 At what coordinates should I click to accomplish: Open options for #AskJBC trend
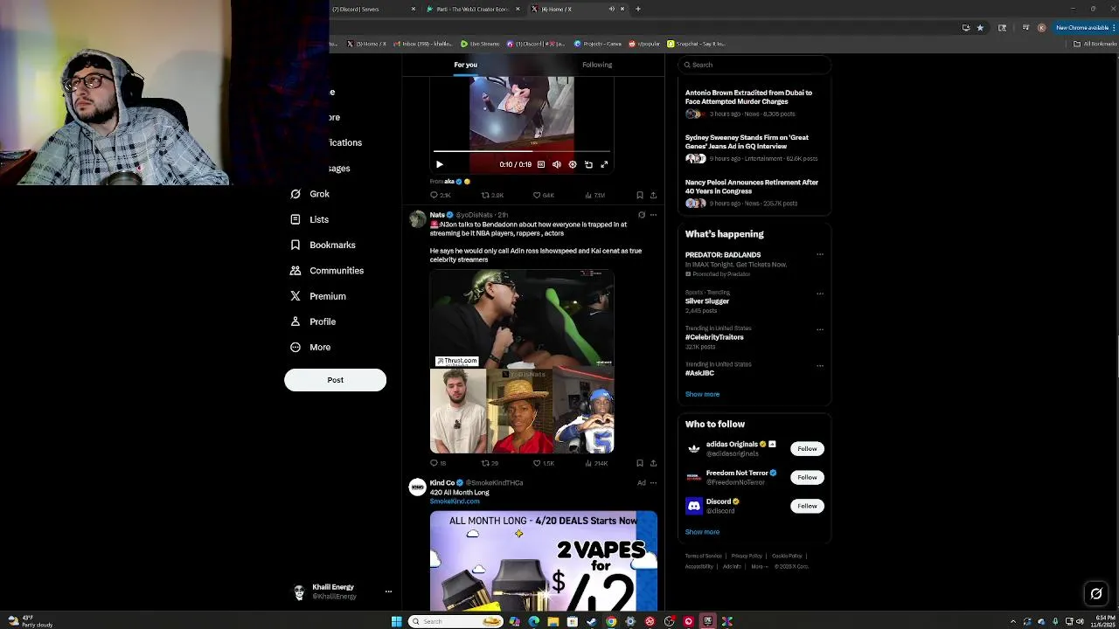pos(820,365)
